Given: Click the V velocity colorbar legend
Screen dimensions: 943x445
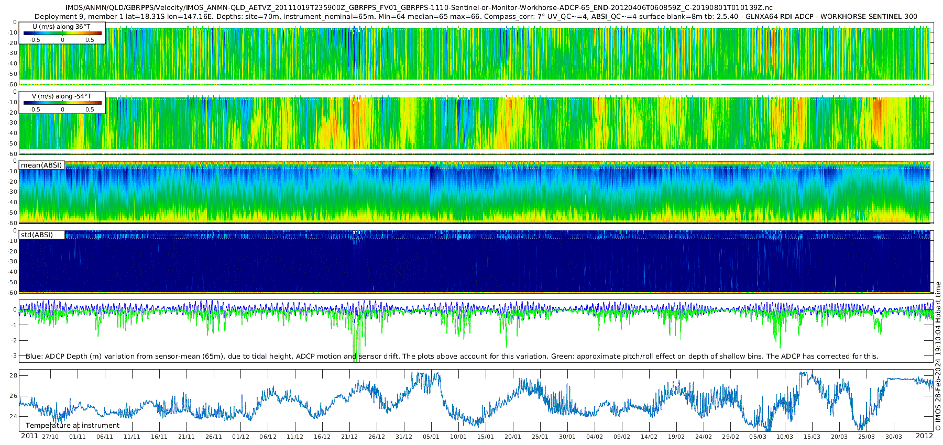Looking at the screenshot, I should (x=62, y=103).
